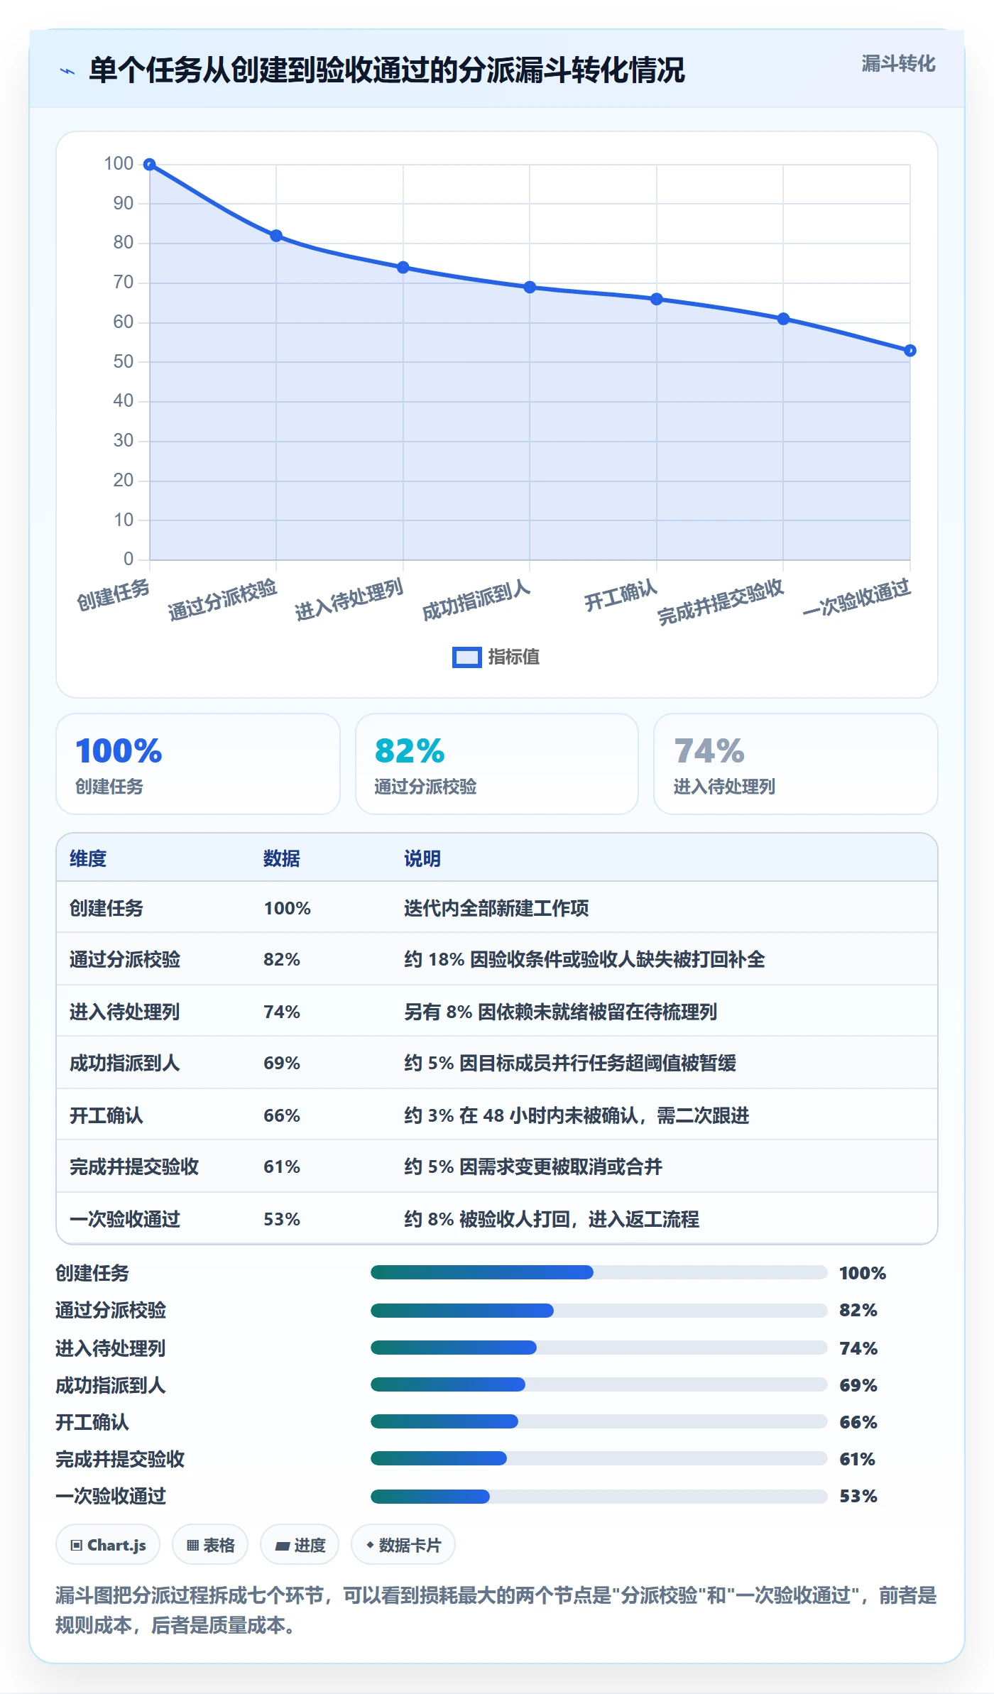Click the 一次验收通过 x-axis label on chart
Screen dimensions: 994x1694
pos(857,598)
